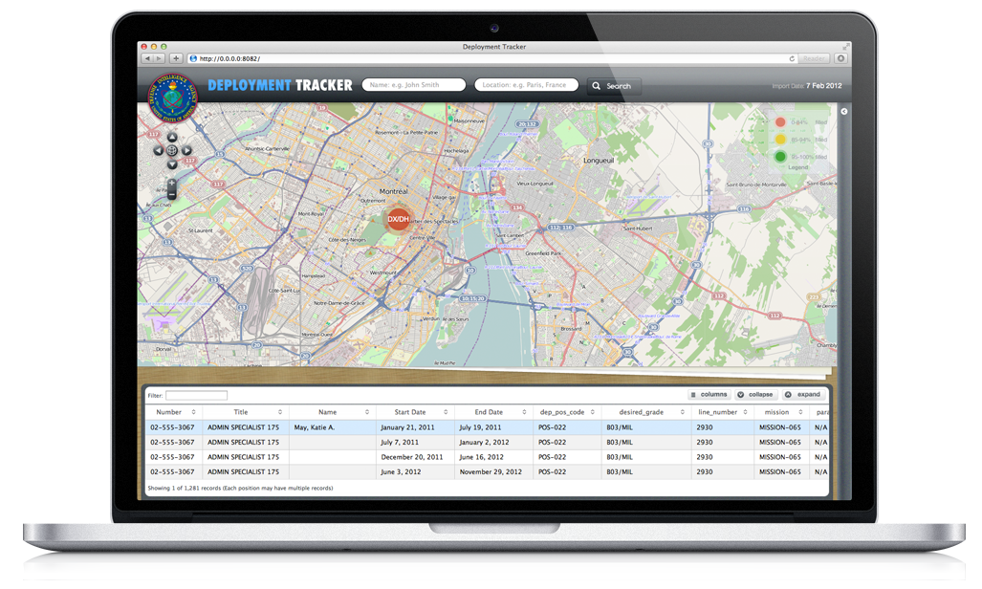Open the columns chooser
The width and height of the screenshot is (982, 589).
(709, 395)
